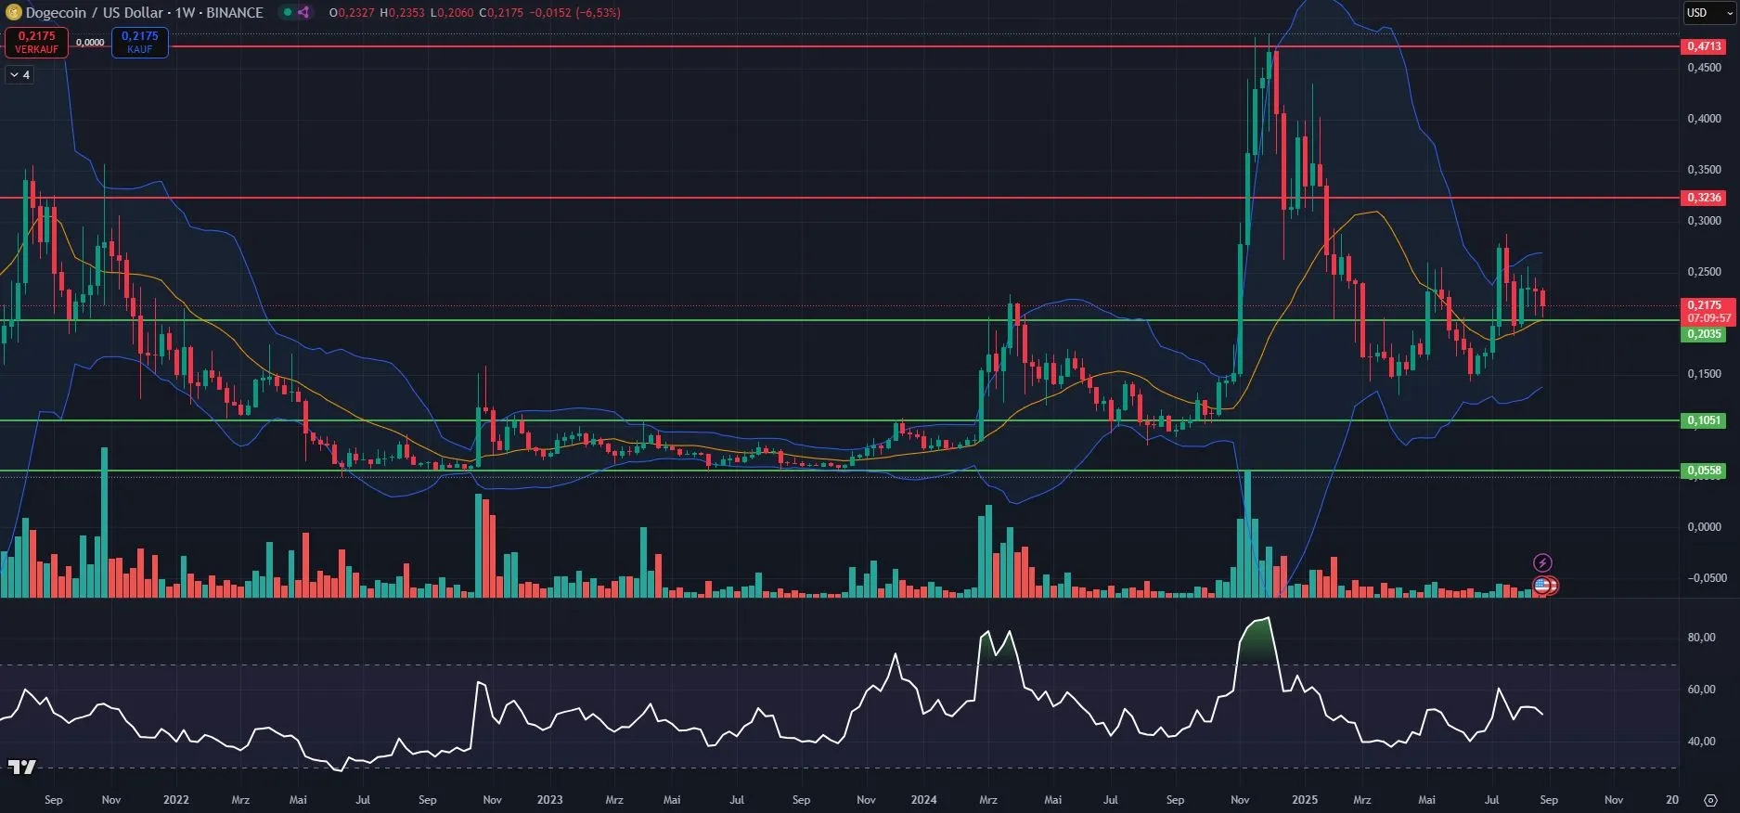
Task: Click the 0,3000 price axis label
Action: point(1704,221)
